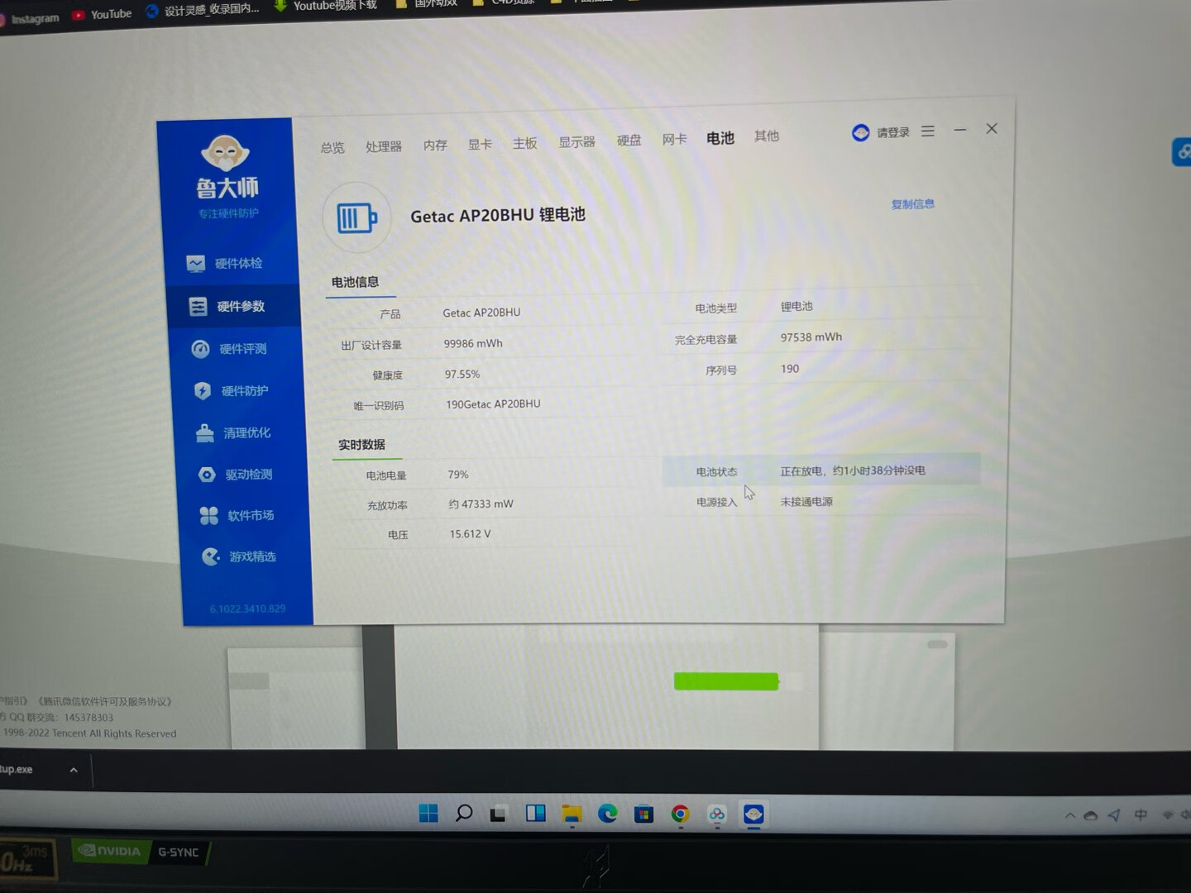Click the login avatar icon

click(x=860, y=132)
